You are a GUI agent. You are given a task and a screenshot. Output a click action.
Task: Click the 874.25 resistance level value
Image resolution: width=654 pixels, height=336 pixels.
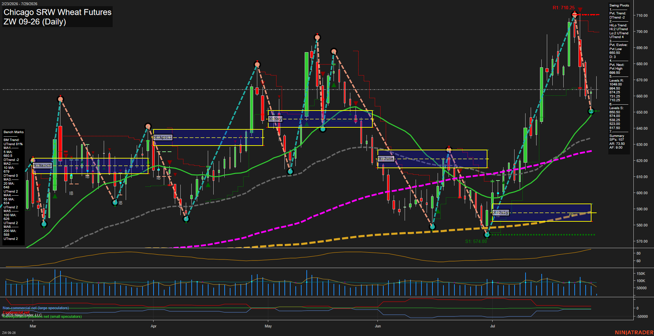click(x=615, y=92)
